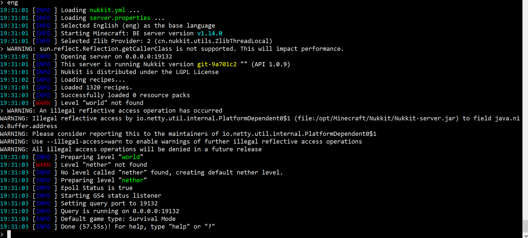Image resolution: width=528 pixels, height=238 pixels.
Task: Click the red WARN tag on the "nether" not found line
Action: (43, 165)
